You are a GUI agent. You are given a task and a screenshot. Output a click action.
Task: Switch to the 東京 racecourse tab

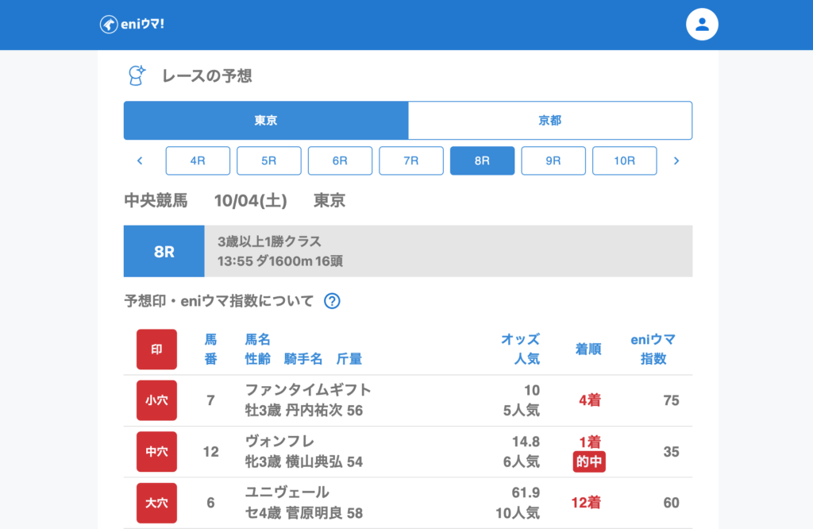pos(266,121)
